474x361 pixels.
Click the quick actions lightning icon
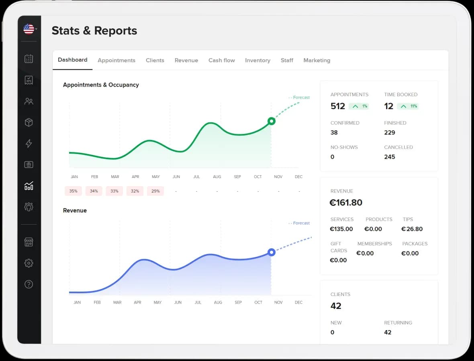click(x=29, y=144)
